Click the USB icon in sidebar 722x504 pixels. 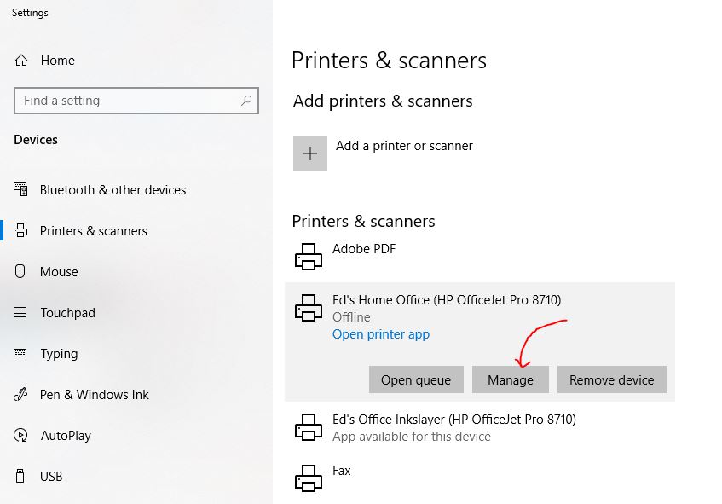[21, 477]
